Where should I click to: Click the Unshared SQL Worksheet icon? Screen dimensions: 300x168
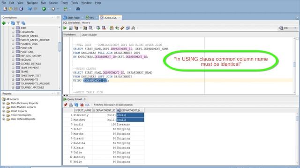[x=112, y=28]
